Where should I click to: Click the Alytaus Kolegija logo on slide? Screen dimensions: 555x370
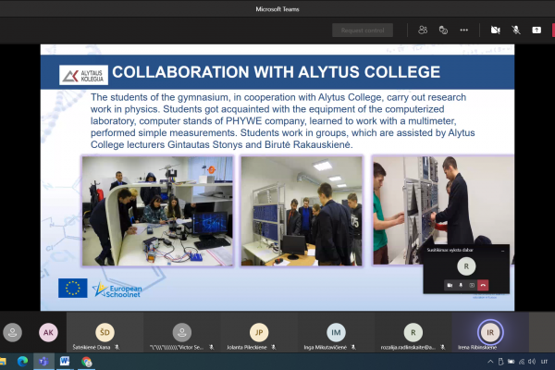click(83, 75)
